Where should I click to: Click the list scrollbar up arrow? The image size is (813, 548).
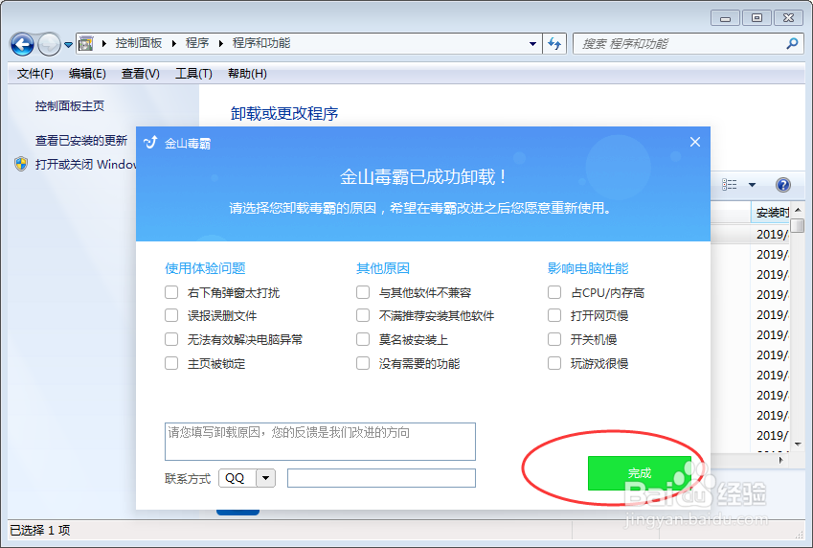[798, 210]
